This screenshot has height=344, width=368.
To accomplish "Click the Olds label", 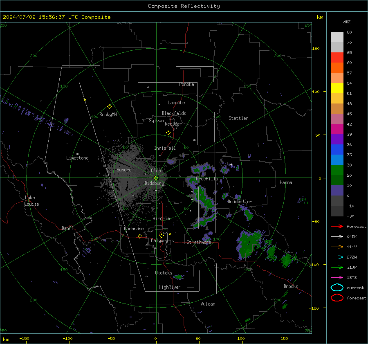I will (156, 171).
